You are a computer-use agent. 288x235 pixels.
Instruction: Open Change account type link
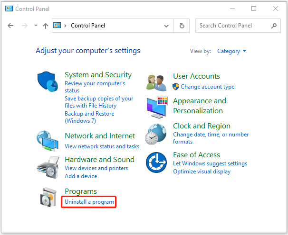tap(207, 87)
